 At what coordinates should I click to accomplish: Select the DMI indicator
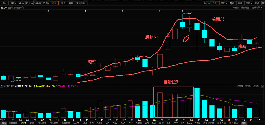tap(154, 123)
